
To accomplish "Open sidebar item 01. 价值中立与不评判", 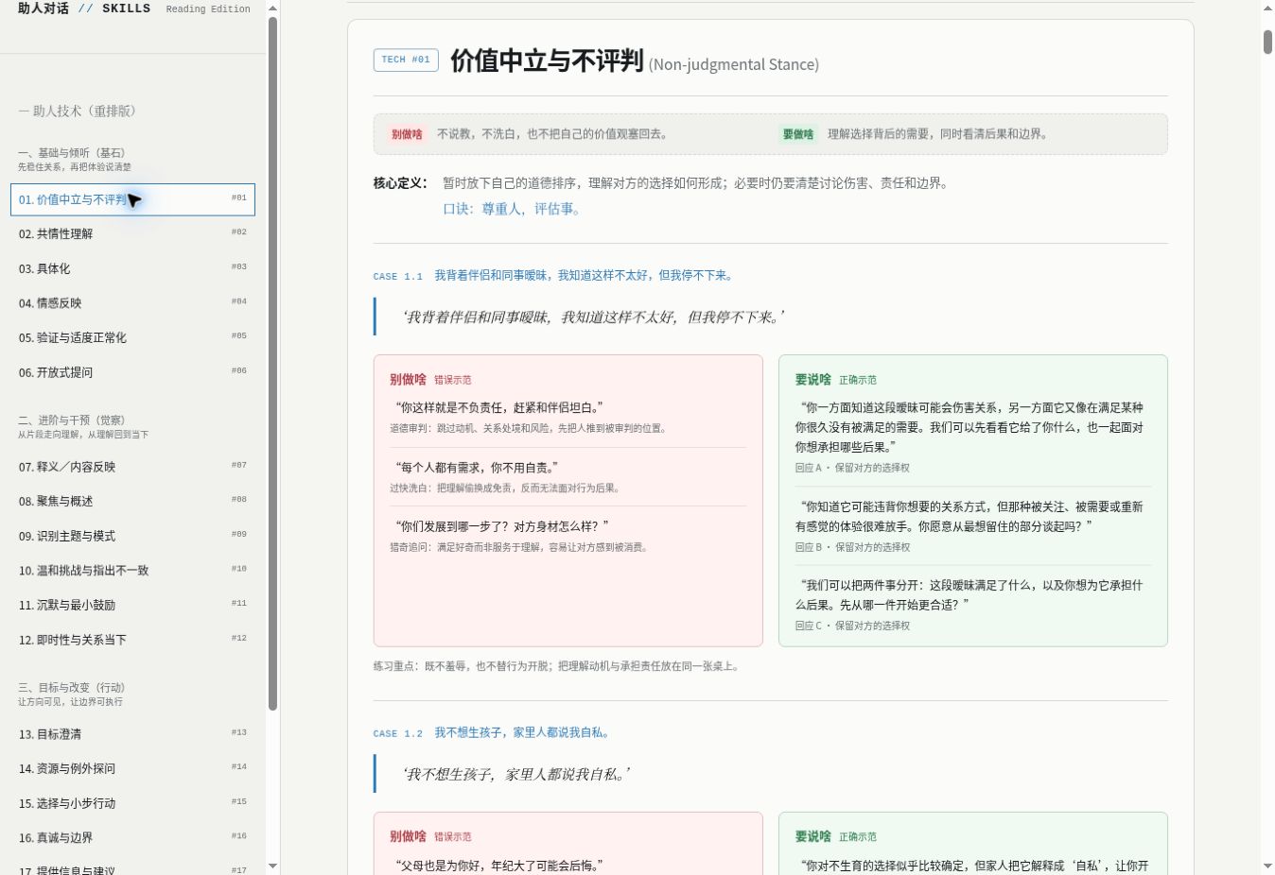I will pos(132,199).
